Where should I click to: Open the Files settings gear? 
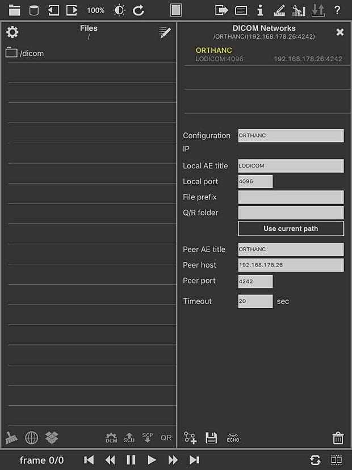click(12, 32)
